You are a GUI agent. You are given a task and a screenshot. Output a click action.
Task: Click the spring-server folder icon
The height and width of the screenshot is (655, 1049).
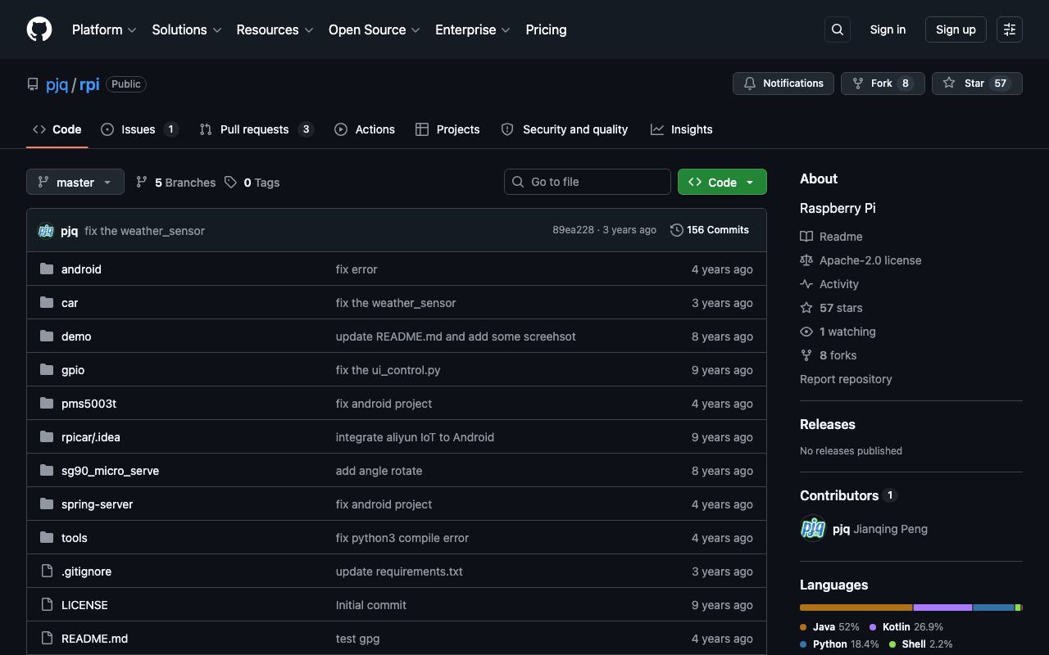point(47,504)
